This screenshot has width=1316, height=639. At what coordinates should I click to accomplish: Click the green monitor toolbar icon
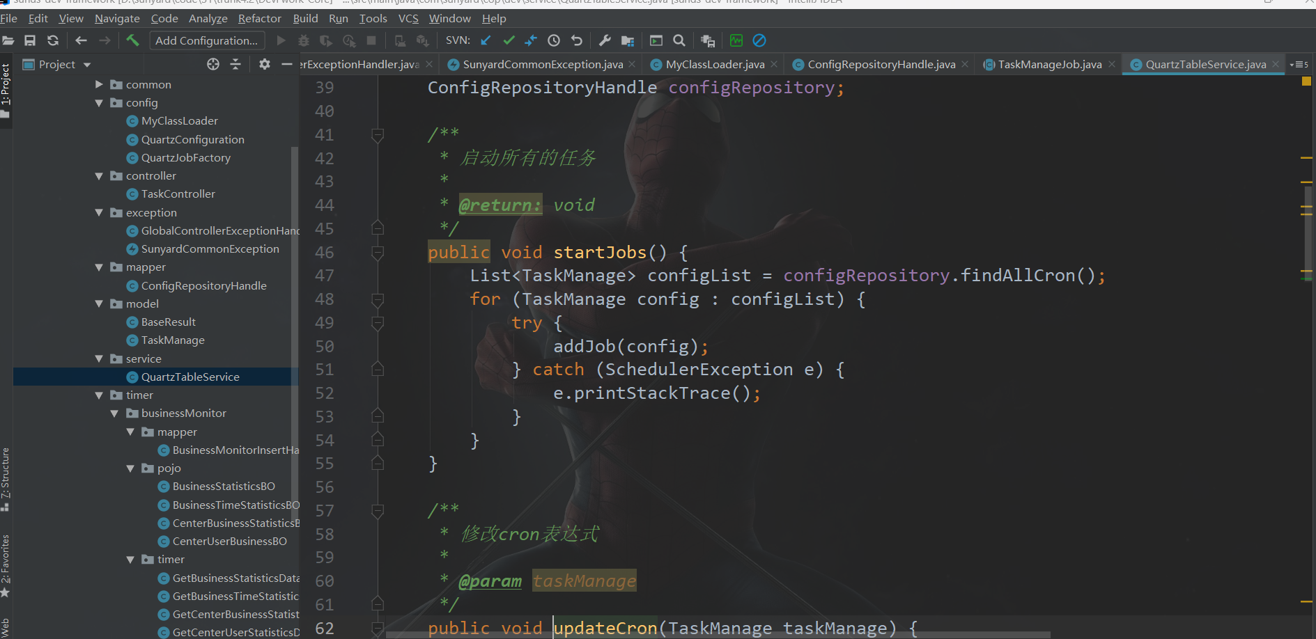tap(736, 40)
